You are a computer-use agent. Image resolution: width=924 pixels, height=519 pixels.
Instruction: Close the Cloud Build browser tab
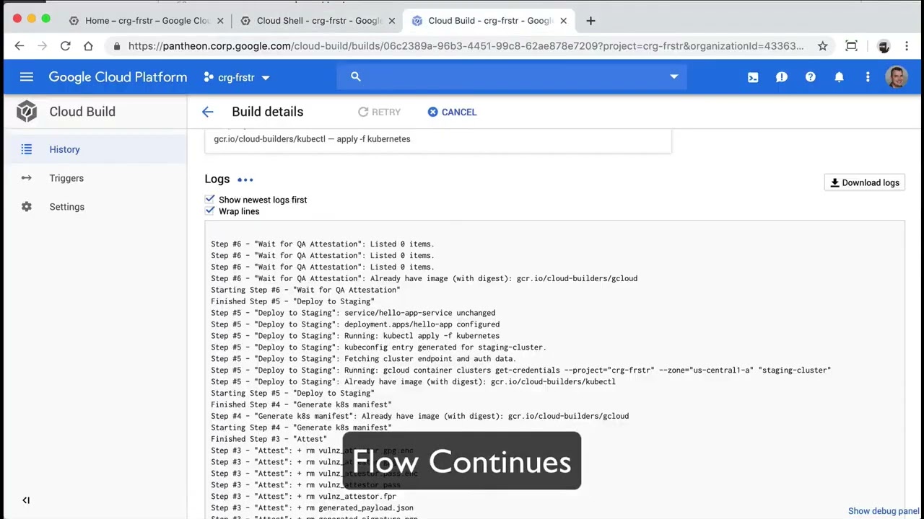pyautogui.click(x=564, y=21)
